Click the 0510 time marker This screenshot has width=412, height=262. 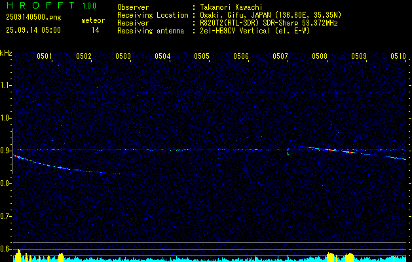pyautogui.click(x=398, y=57)
